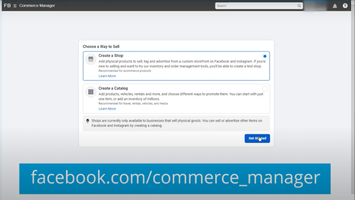
Task: Click the catalog grid icon
Action: click(91, 92)
